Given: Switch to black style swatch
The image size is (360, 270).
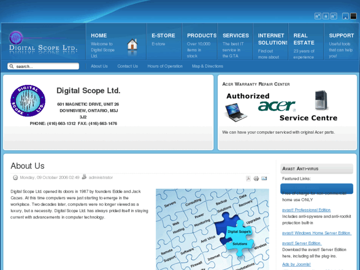Looking at the screenshot, I should 353,16.
